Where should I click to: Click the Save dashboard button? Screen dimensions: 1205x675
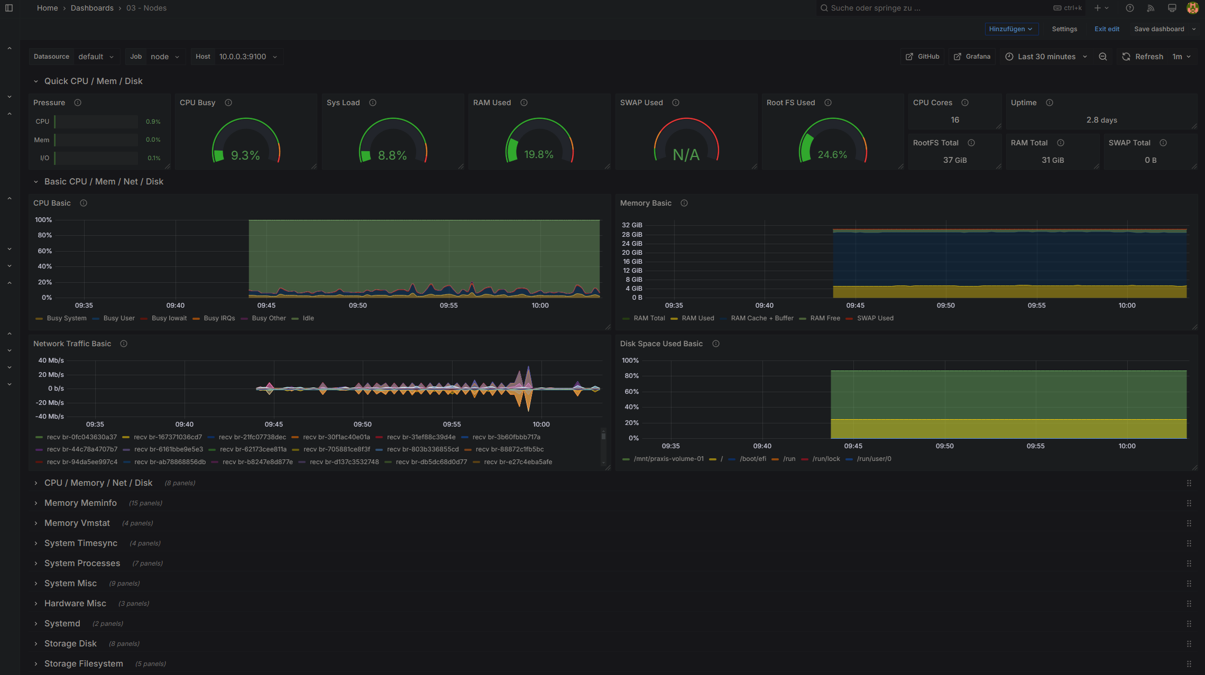coord(1158,29)
